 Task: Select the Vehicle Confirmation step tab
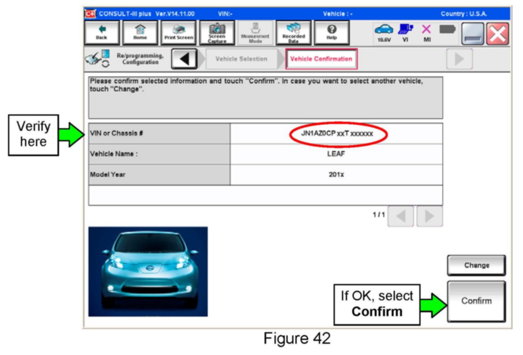[x=321, y=59]
